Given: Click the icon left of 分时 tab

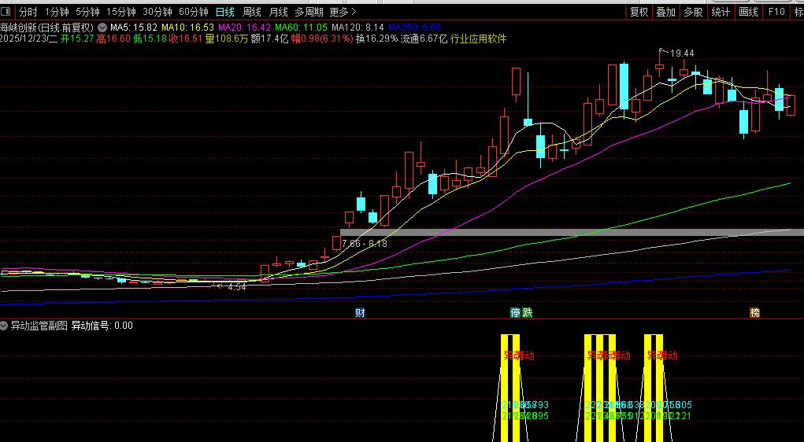Looking at the screenshot, I should coord(8,12).
